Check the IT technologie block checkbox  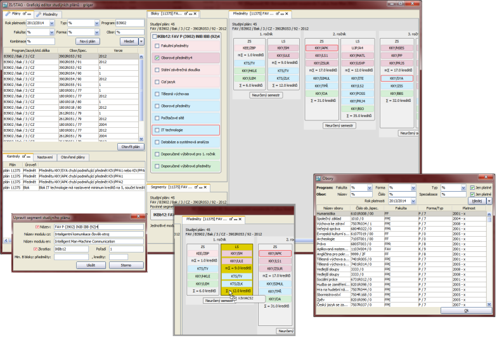click(x=157, y=130)
